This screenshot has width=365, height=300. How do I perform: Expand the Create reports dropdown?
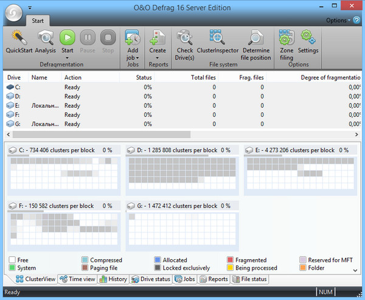point(158,58)
